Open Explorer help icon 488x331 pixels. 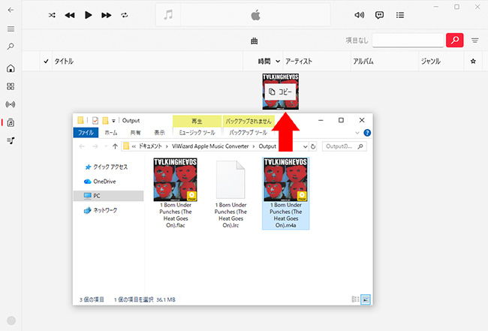tap(367, 133)
